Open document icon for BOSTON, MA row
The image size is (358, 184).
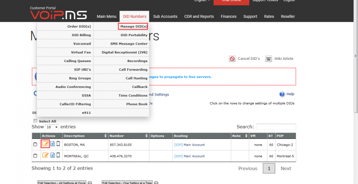[53, 144]
